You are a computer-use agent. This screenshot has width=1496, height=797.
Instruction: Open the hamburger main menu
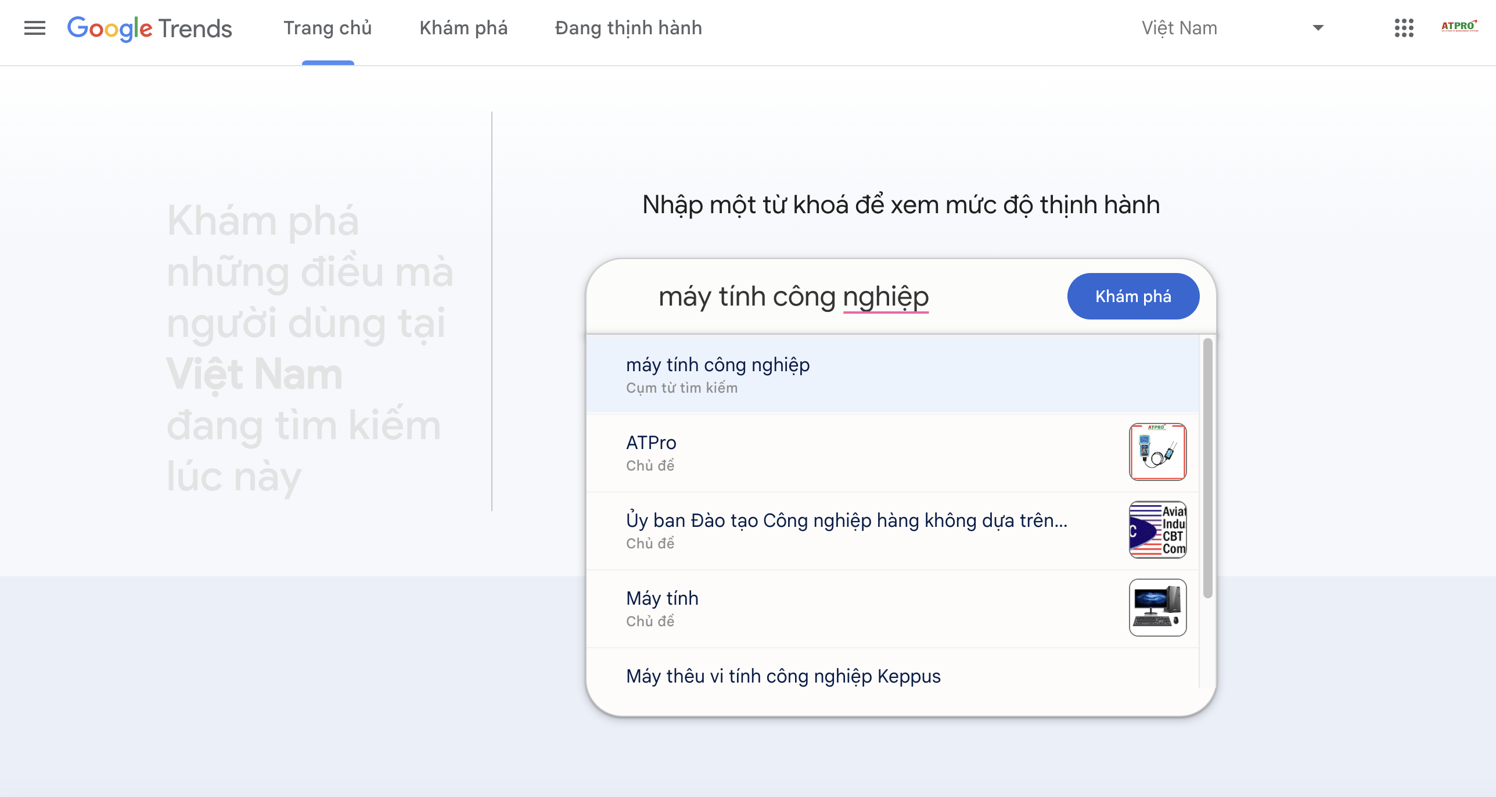(35, 28)
